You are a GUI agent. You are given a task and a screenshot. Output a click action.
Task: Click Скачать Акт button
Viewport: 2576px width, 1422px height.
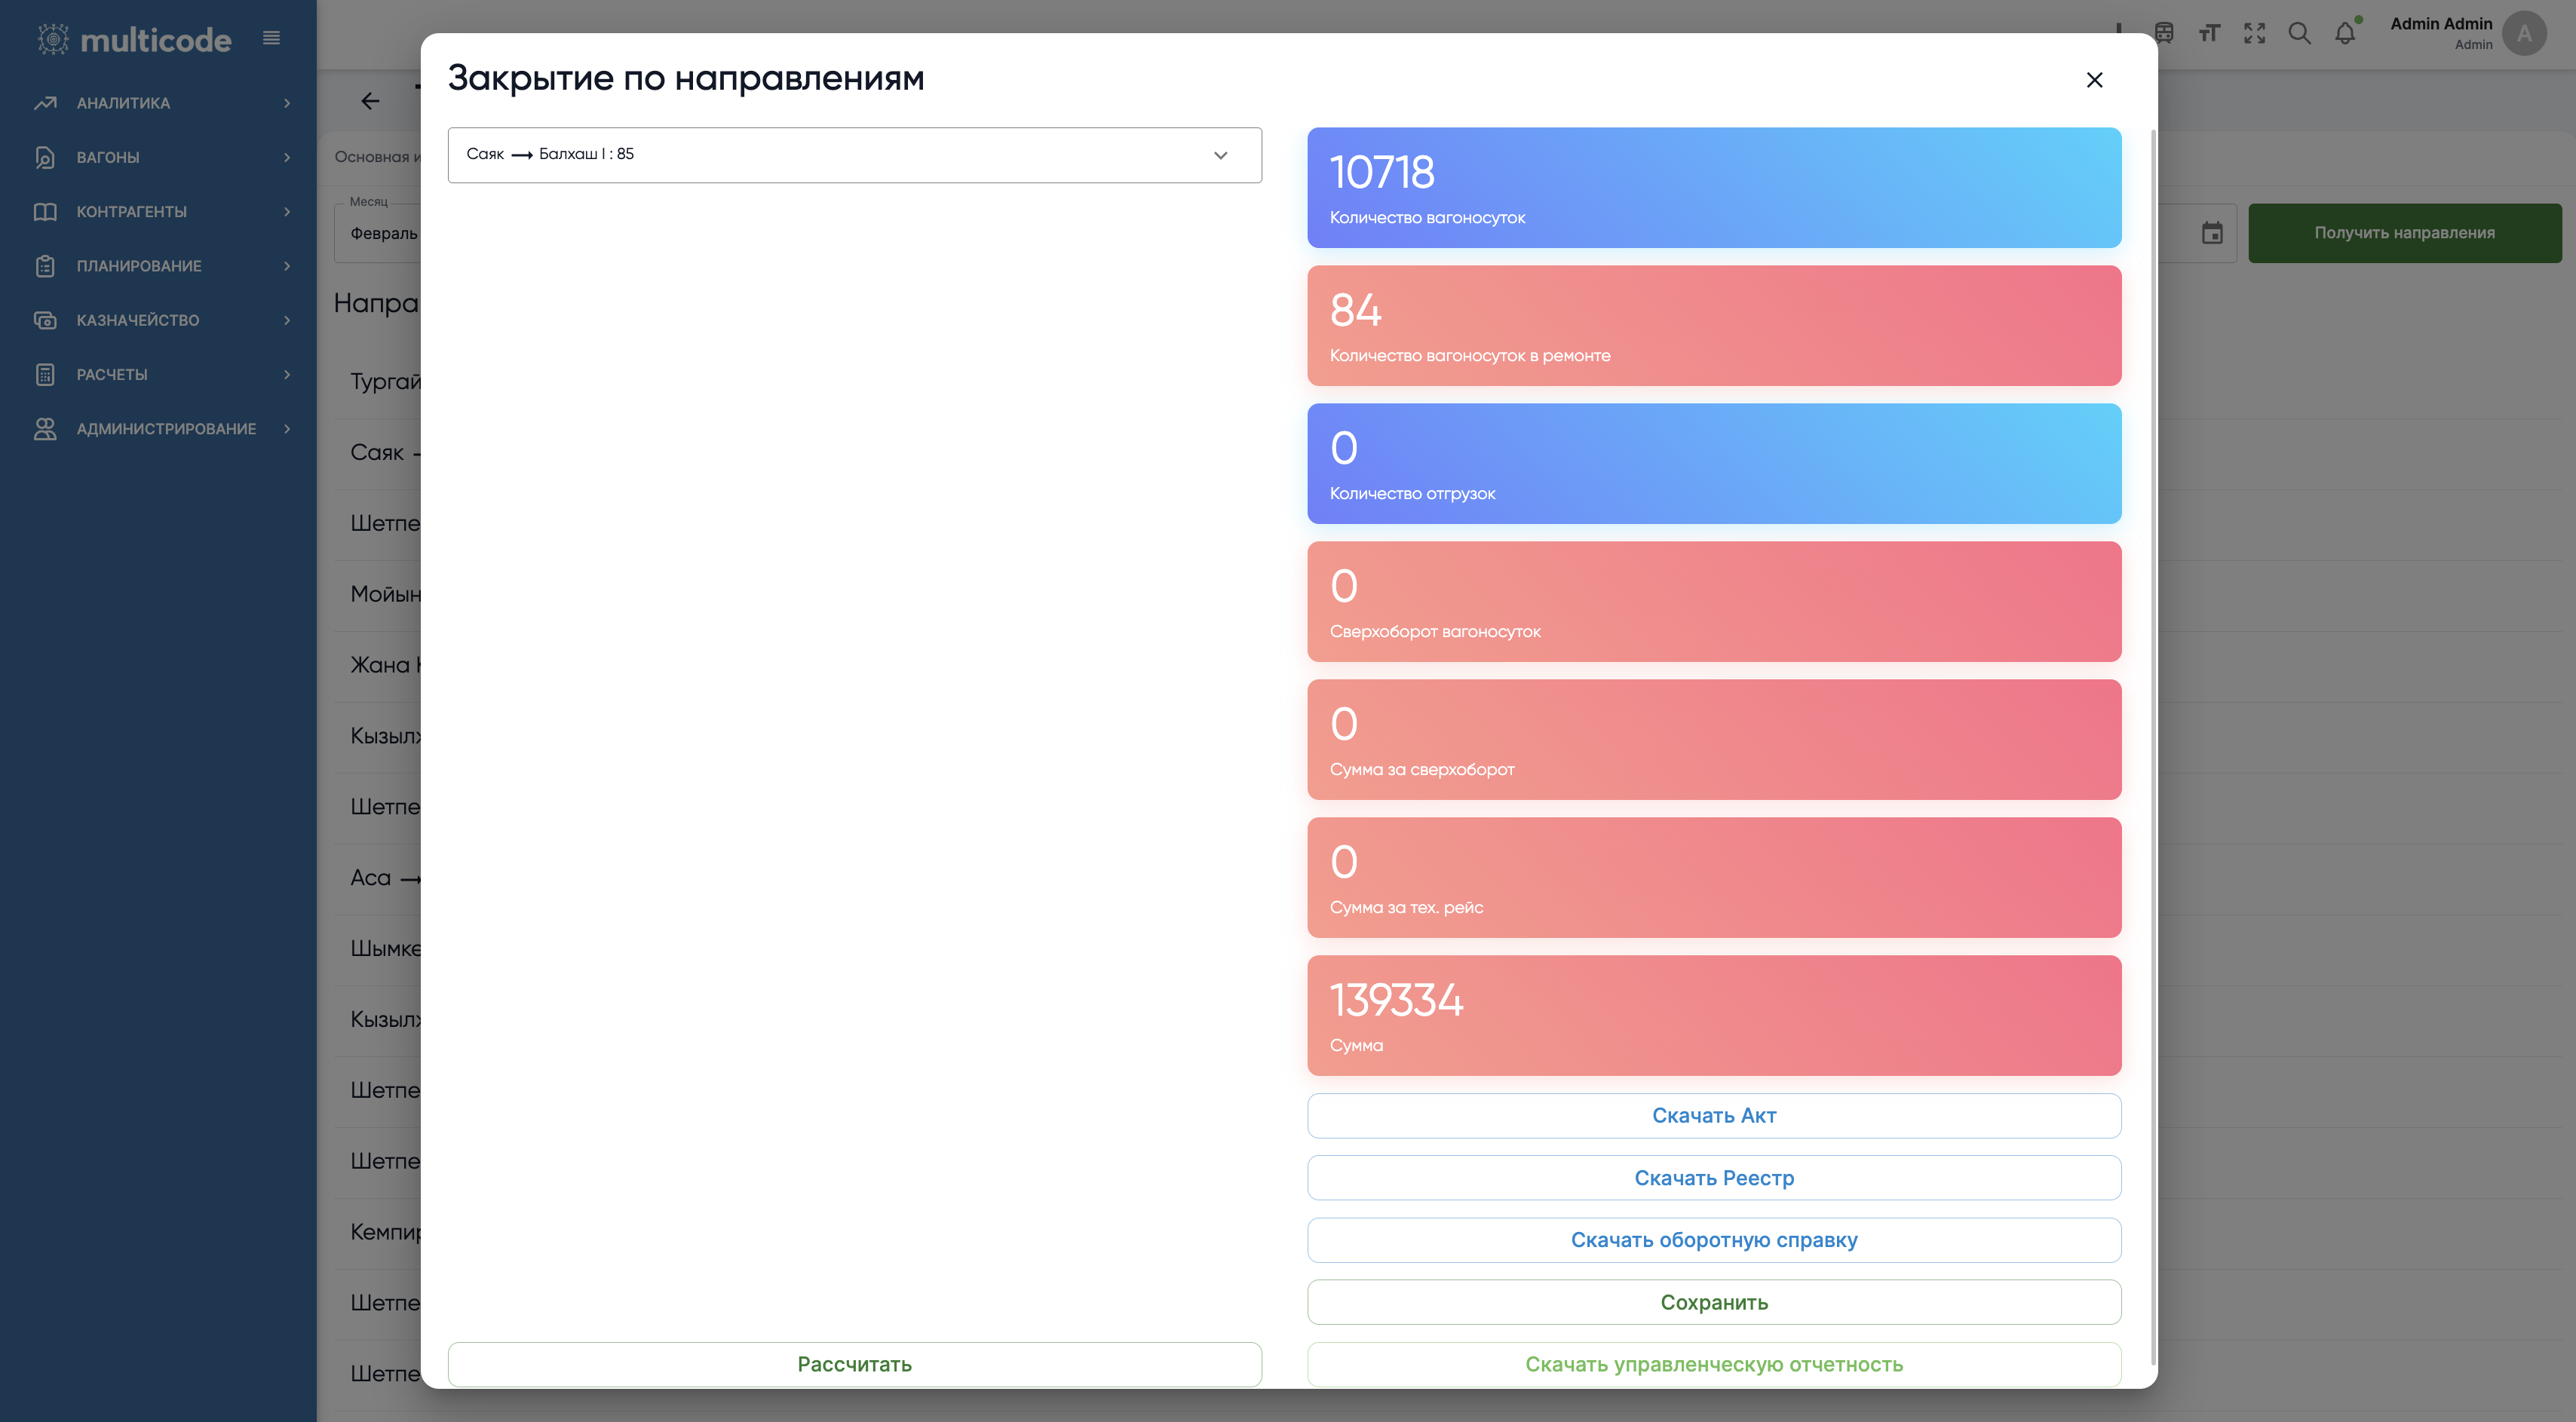tap(1713, 1116)
